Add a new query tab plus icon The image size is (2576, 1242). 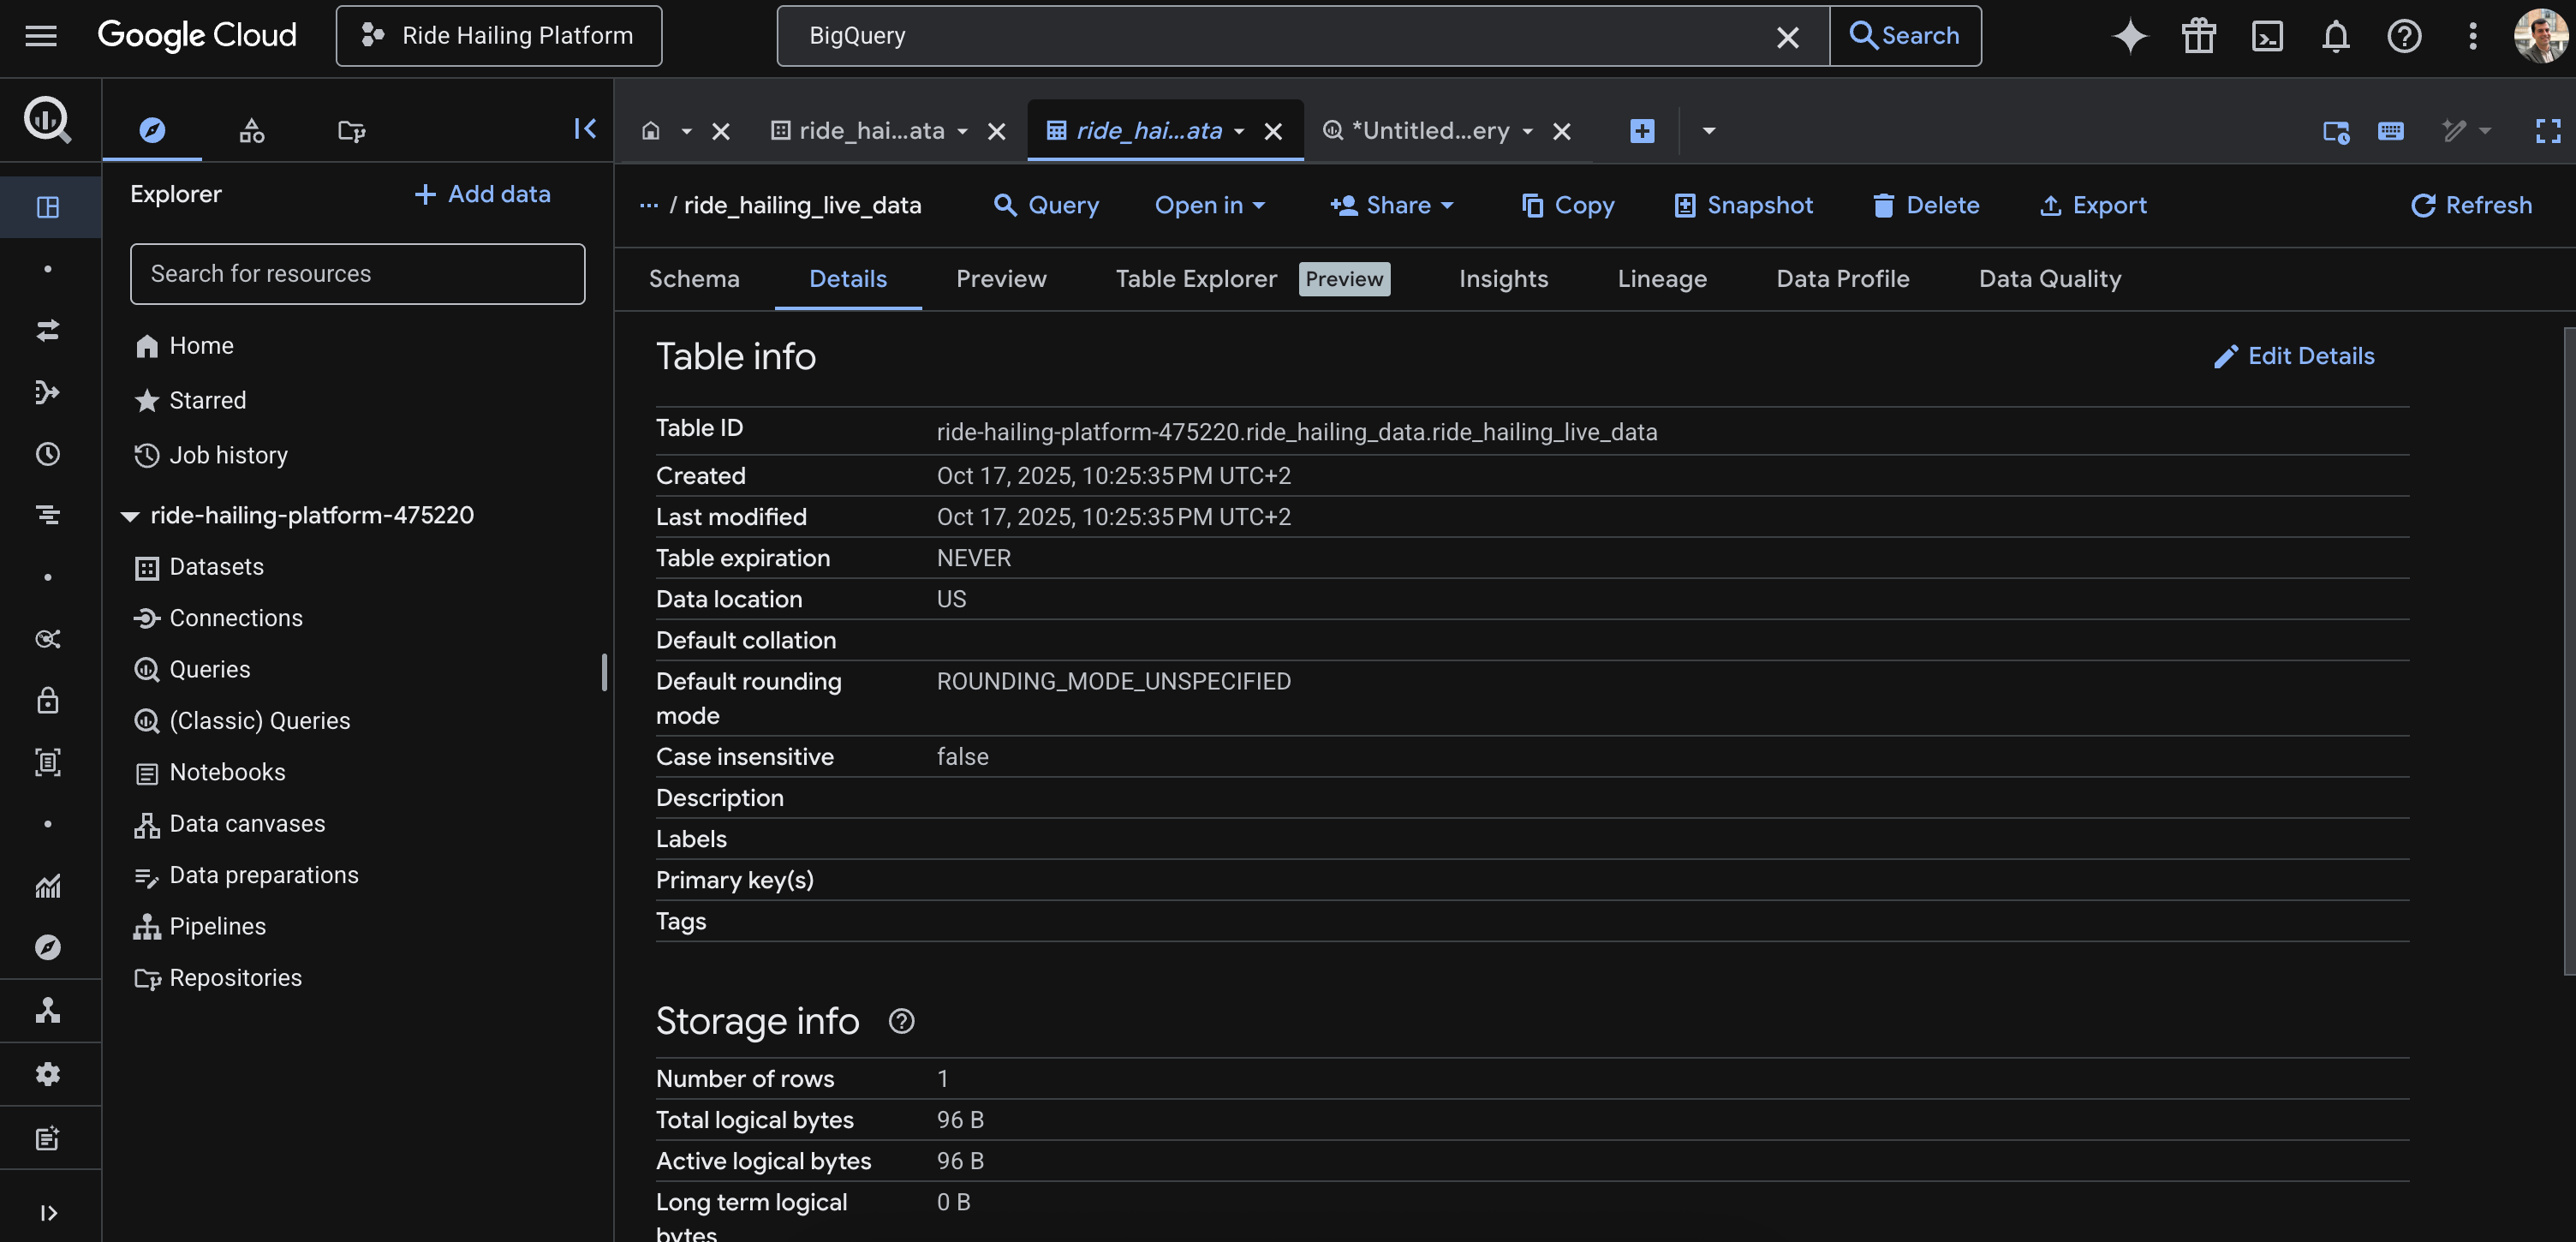click(1642, 131)
